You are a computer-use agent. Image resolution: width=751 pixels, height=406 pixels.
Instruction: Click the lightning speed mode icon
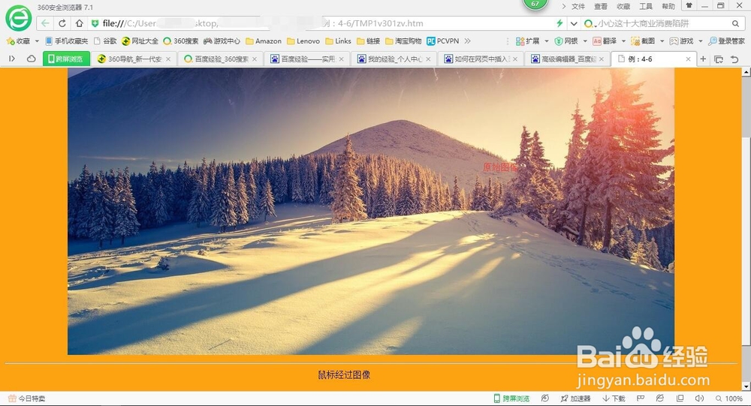pyautogui.click(x=559, y=23)
